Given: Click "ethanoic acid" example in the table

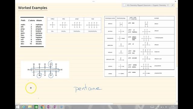Looking at the screenshot, I should pyautogui.click(x=158, y=59).
